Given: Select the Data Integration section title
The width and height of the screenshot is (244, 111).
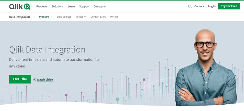Looking at the screenshot, I should 20,17.
